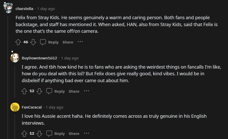Open BuyDowntown1652's profile link

tap(39, 58)
